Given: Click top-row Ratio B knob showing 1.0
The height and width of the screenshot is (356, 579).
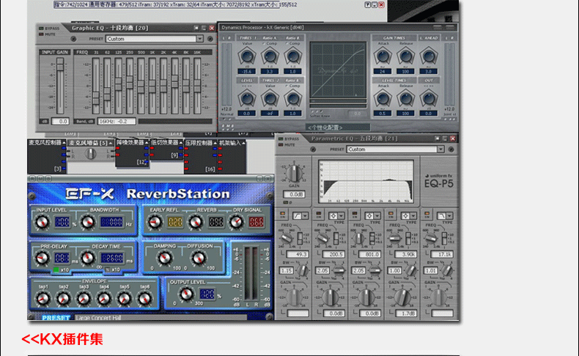Looking at the screenshot, I should click(x=293, y=56).
